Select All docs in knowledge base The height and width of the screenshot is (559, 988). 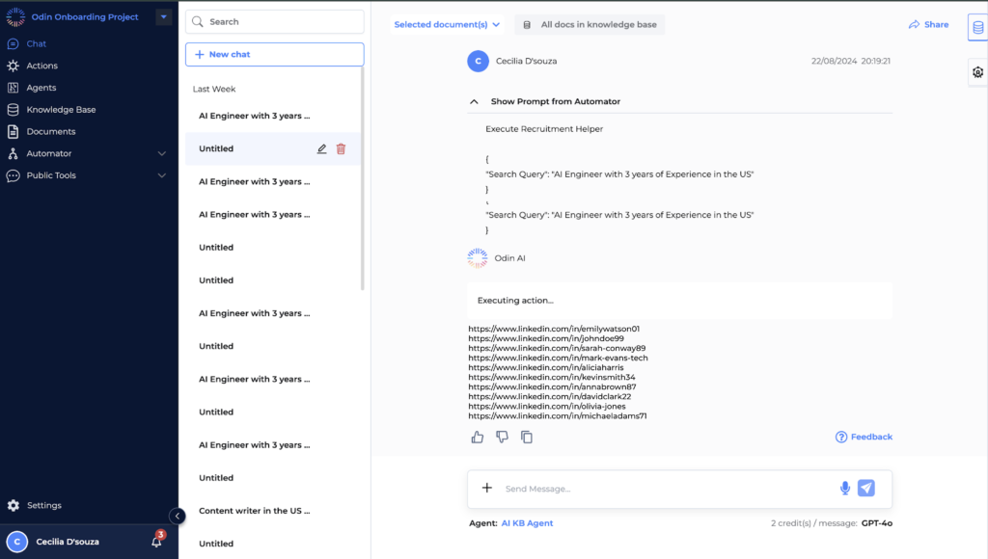click(590, 24)
